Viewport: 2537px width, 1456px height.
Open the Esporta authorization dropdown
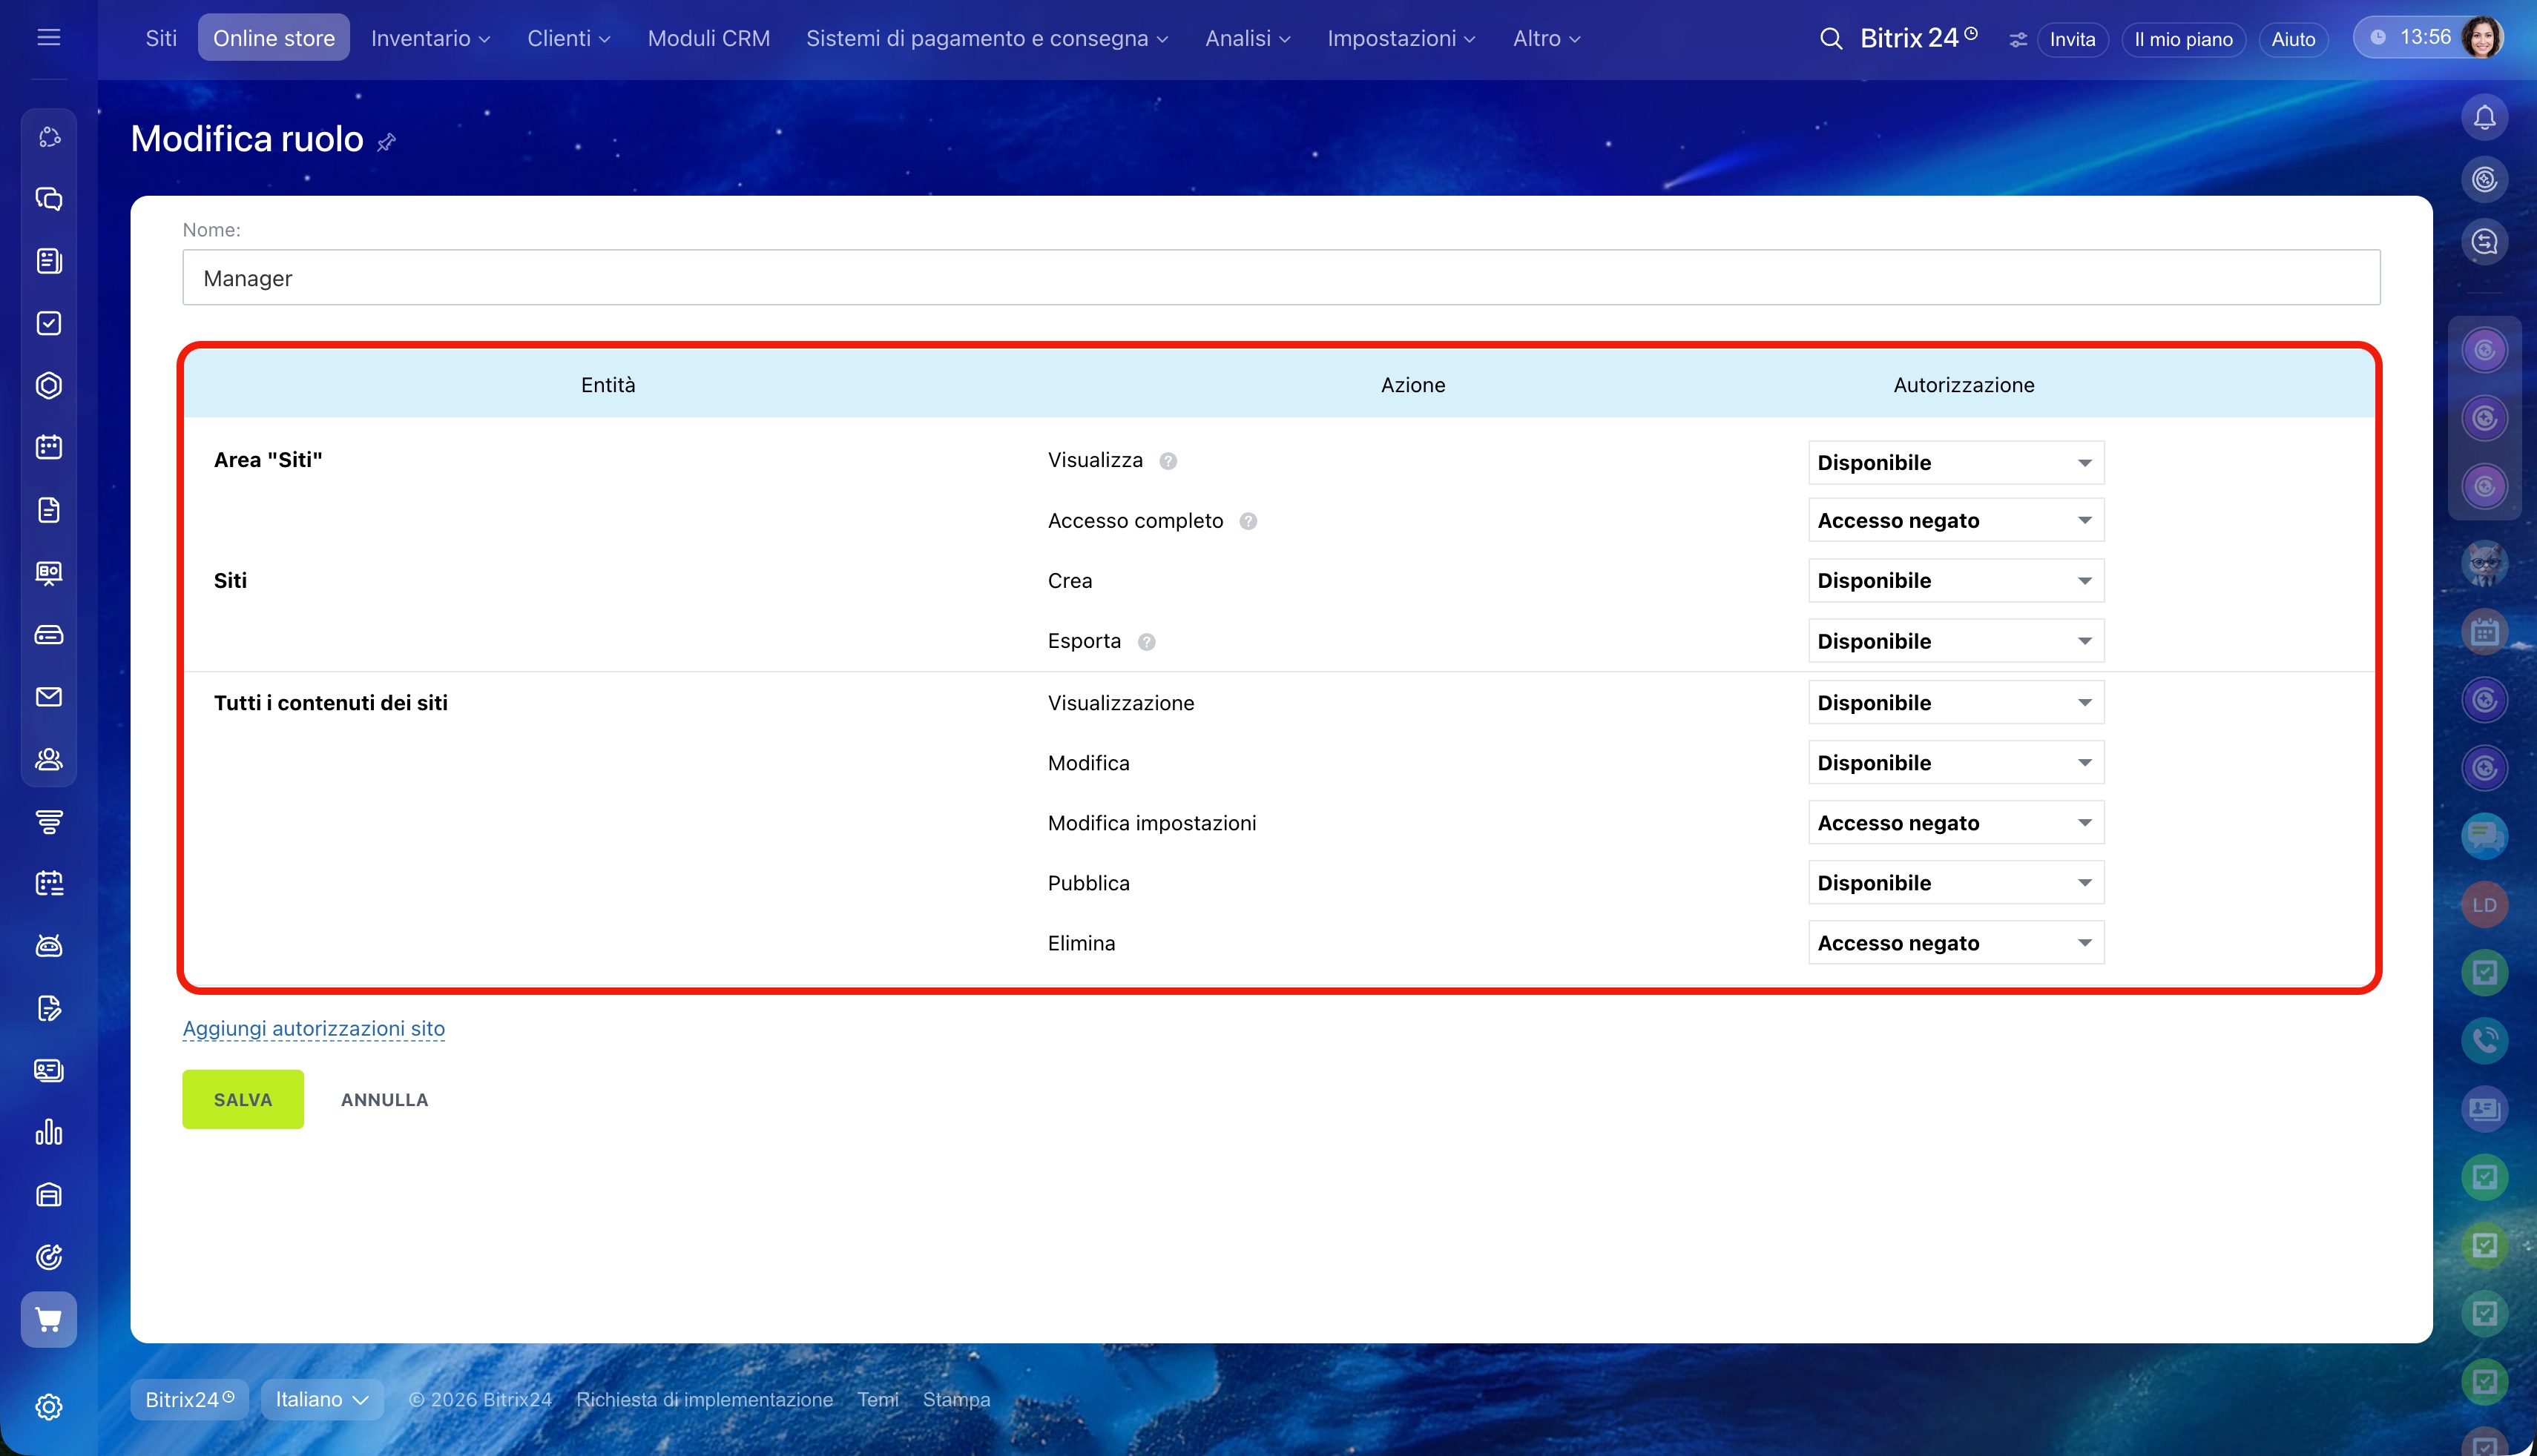pos(1955,641)
